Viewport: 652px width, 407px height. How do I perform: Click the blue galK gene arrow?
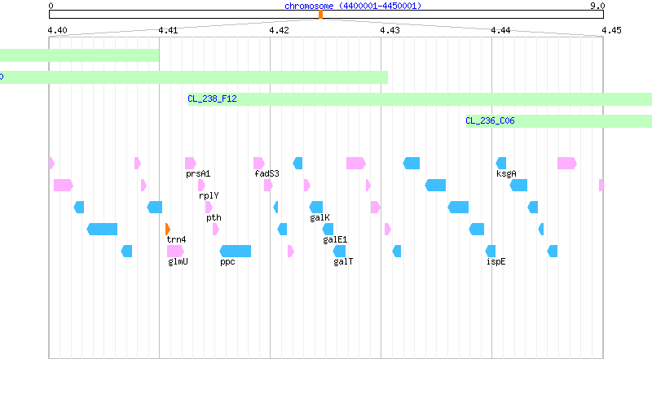(316, 208)
